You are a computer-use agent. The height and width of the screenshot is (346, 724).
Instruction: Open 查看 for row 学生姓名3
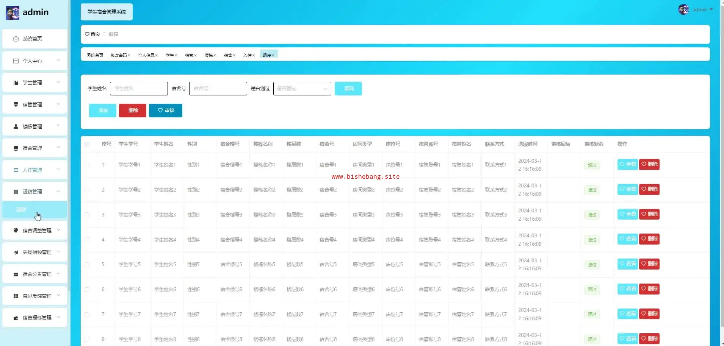coord(628,214)
